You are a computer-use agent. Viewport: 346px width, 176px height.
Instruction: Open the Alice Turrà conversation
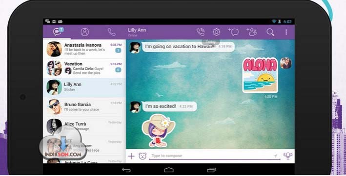[84, 126]
